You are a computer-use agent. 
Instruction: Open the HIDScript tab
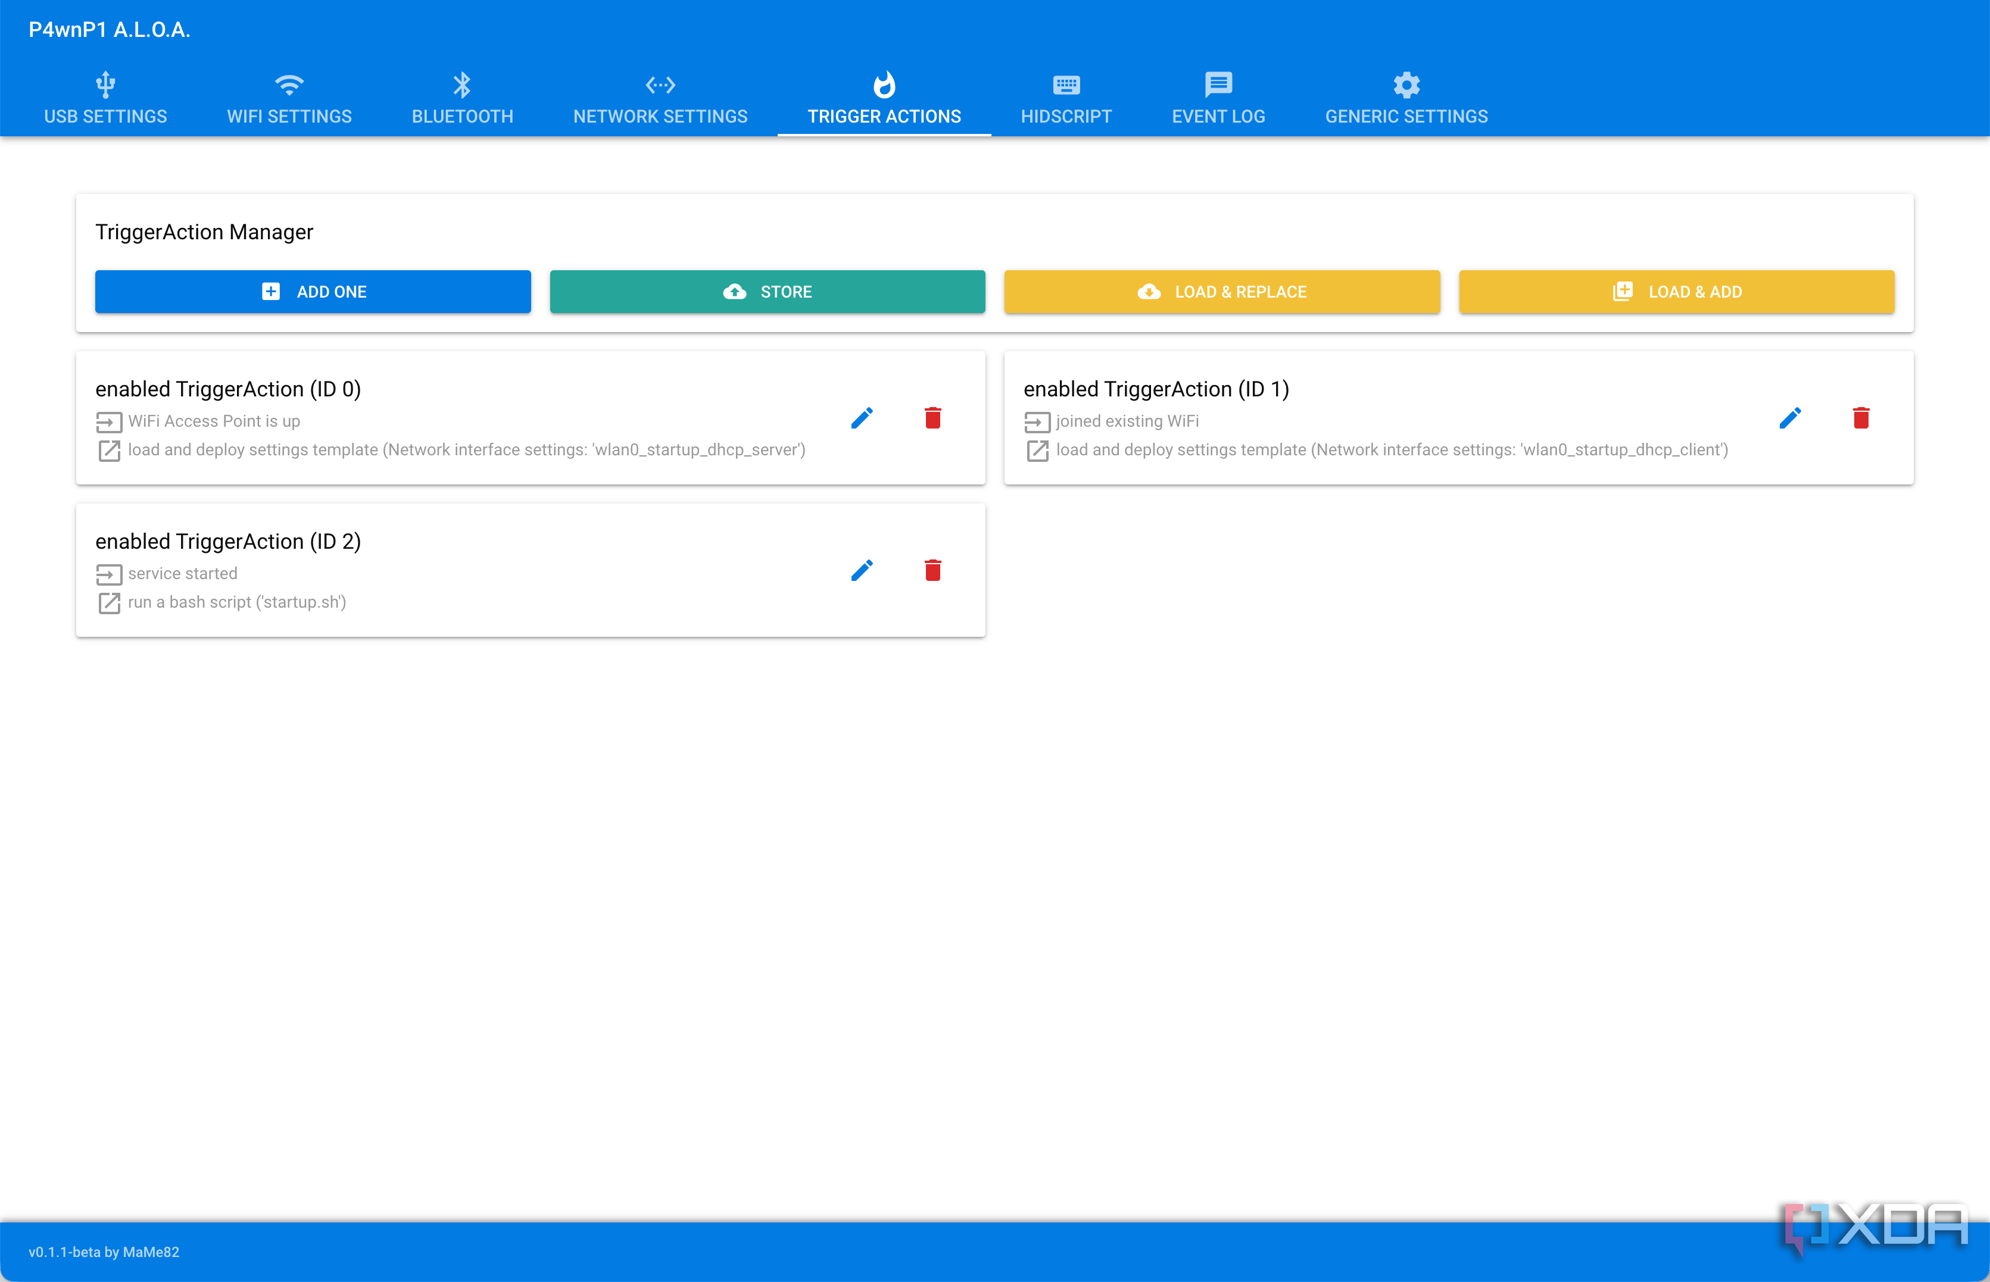1066,98
